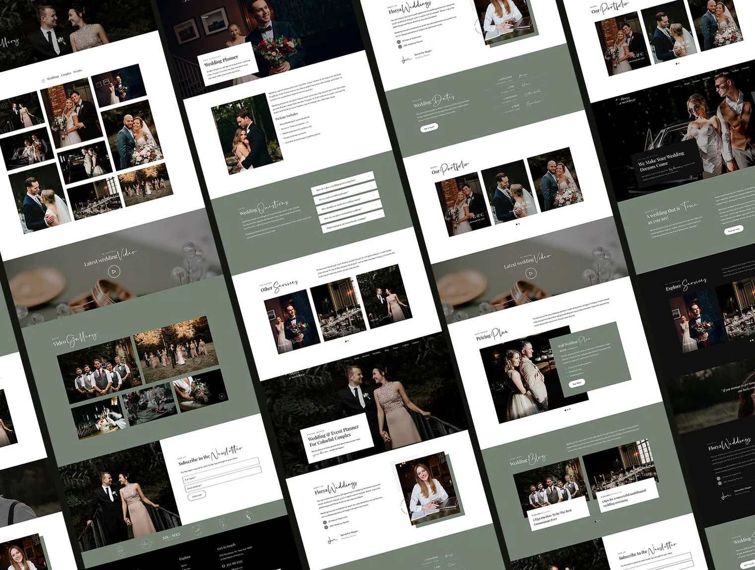
Task: Click the Email Address newsletter field
Action: click(x=224, y=479)
